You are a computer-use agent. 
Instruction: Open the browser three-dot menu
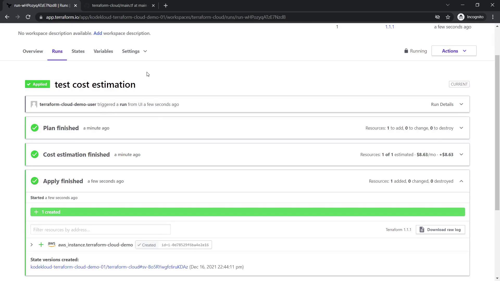pos(493,17)
